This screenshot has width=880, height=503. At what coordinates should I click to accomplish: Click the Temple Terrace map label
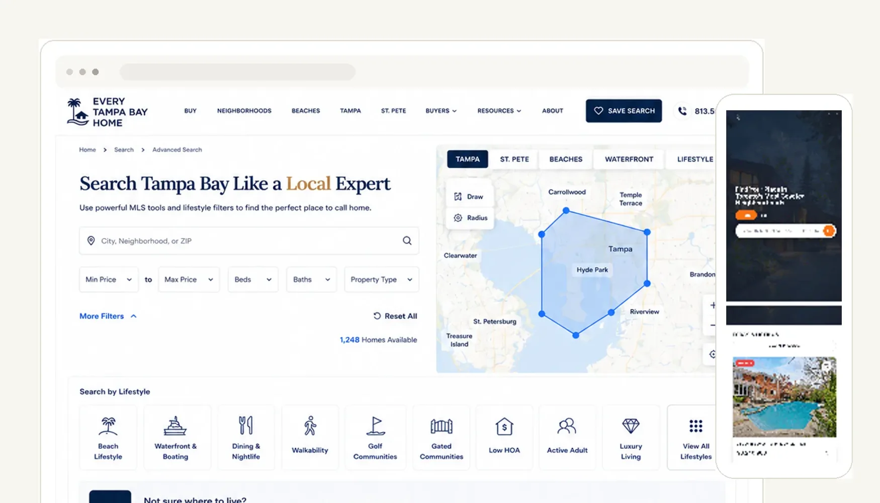click(x=631, y=199)
